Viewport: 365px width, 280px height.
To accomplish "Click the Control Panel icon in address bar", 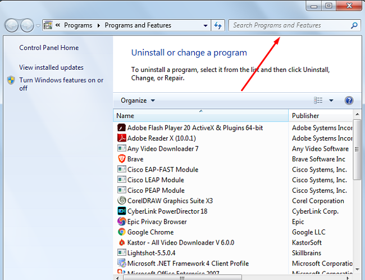I will tap(48, 25).
